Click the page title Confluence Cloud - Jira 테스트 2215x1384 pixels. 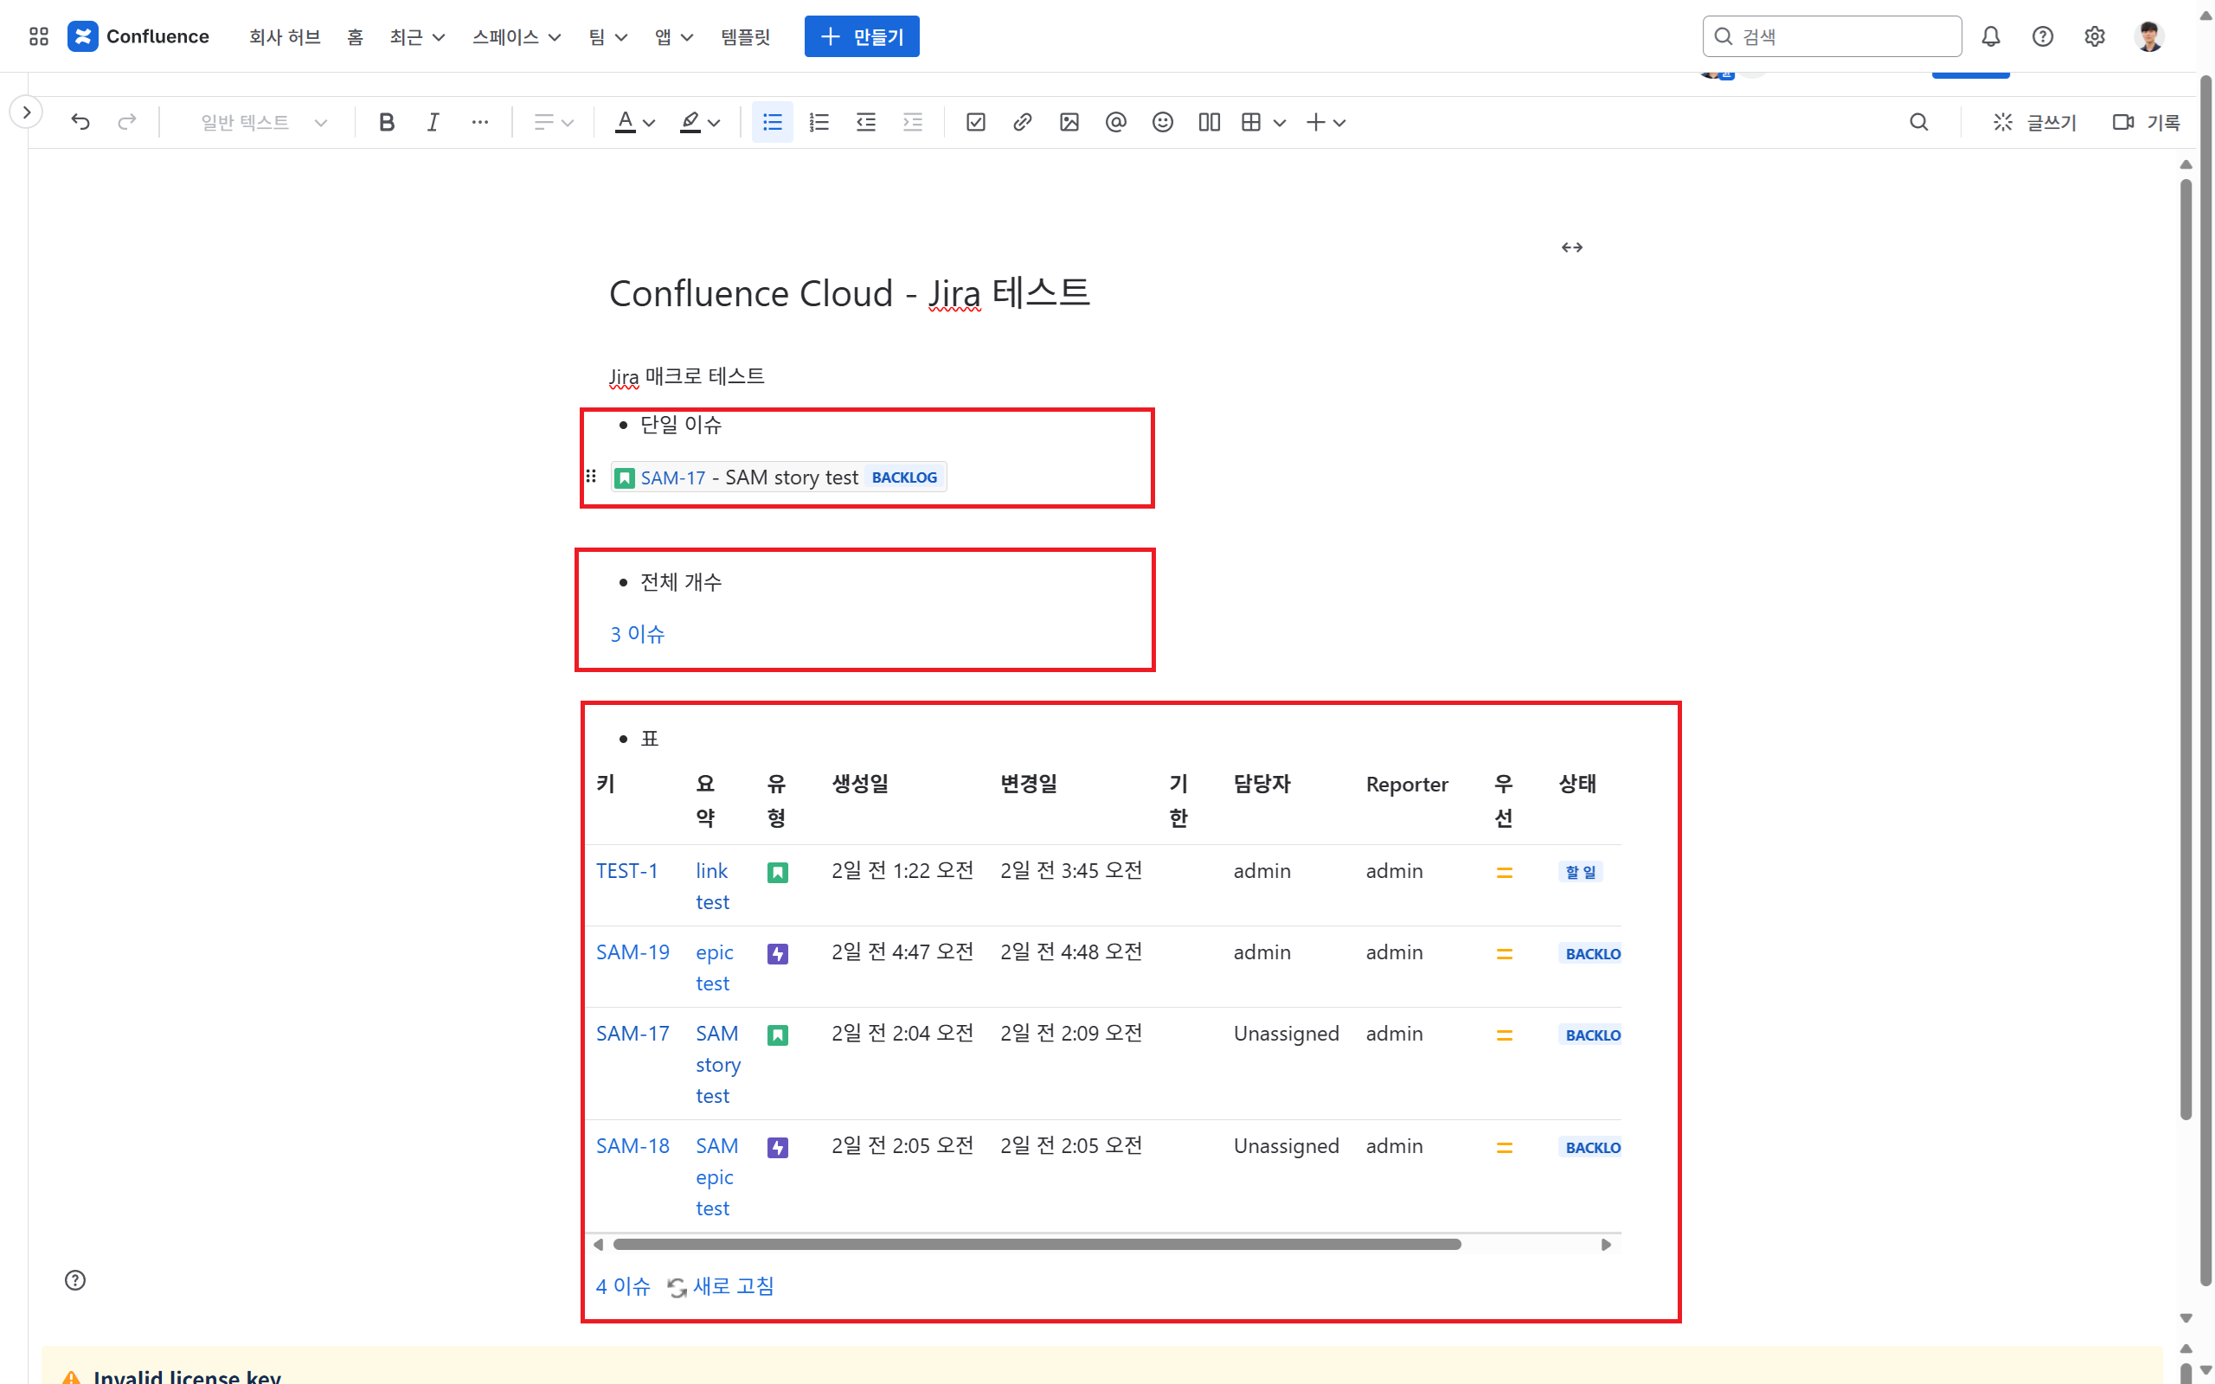point(850,293)
